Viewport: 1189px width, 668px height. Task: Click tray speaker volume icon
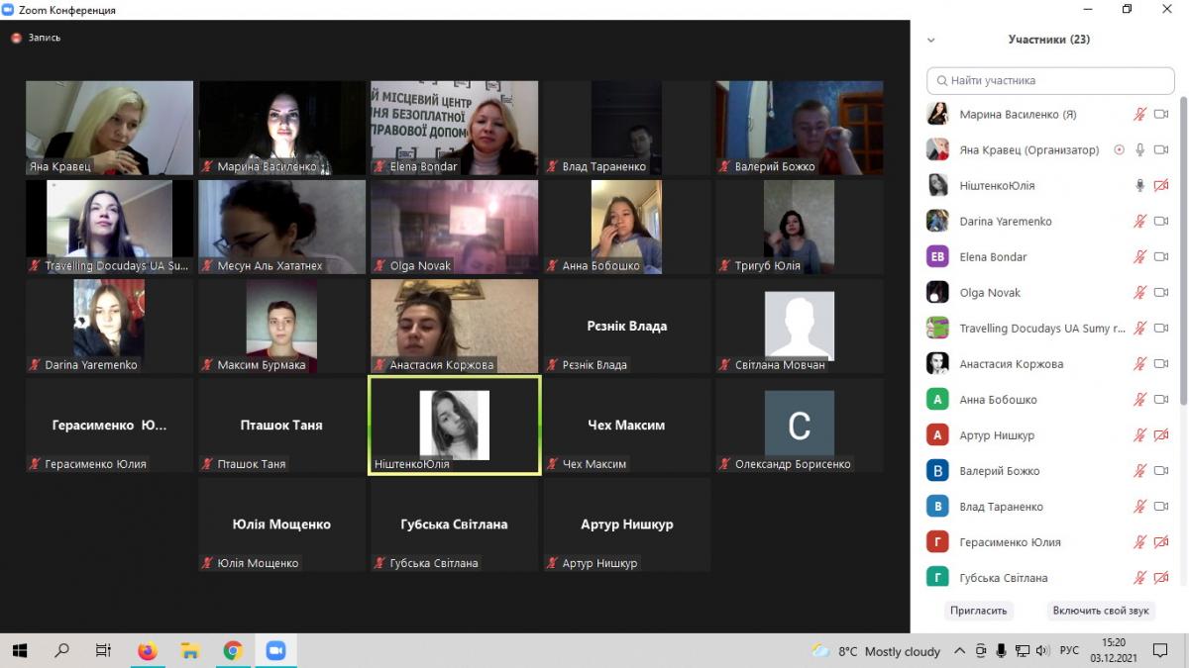(x=1042, y=651)
